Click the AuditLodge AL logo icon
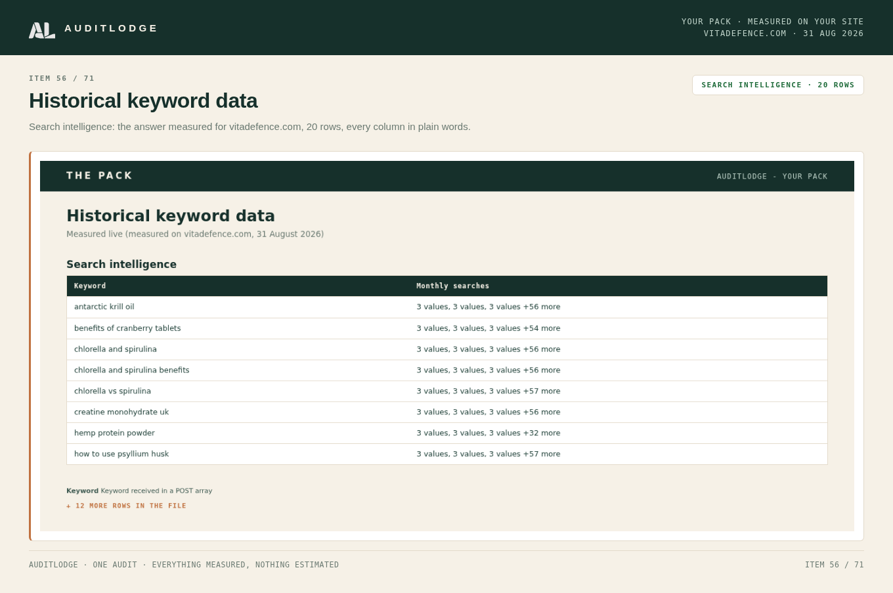This screenshot has width=893, height=593. tap(42, 30)
